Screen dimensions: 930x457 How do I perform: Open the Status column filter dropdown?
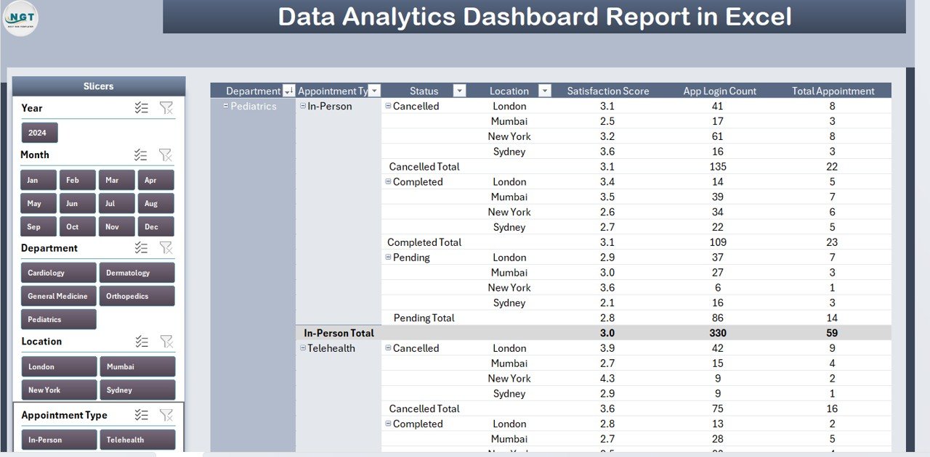(458, 90)
